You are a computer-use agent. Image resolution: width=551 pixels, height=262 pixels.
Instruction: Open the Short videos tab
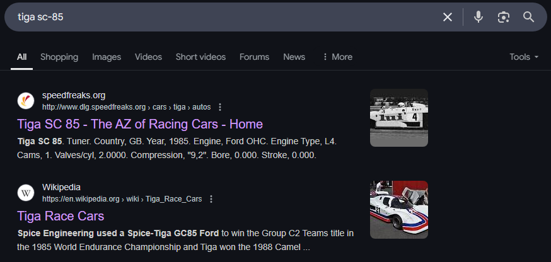[x=200, y=57]
